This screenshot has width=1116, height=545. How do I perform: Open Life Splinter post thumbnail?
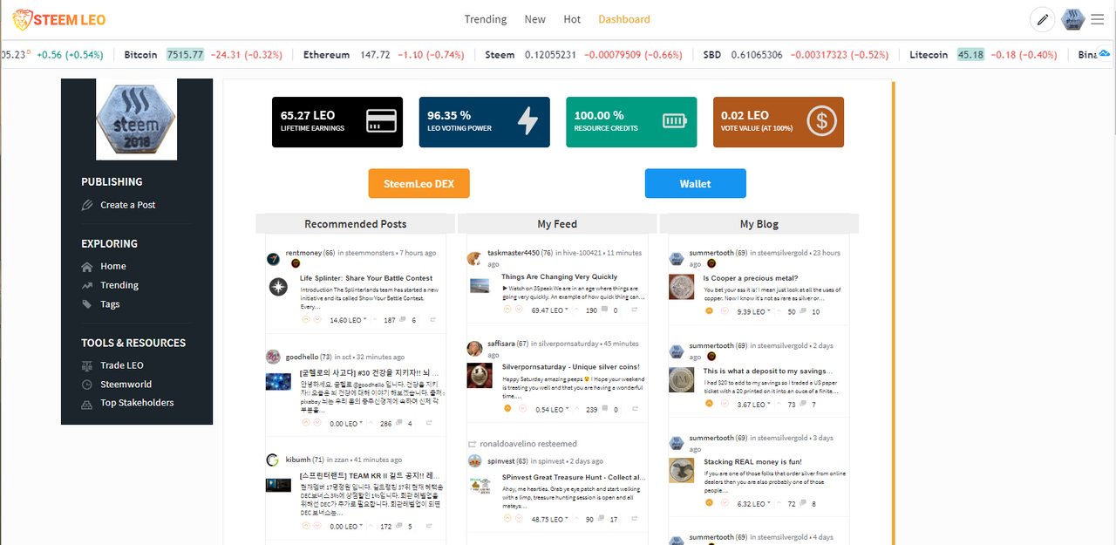tap(278, 286)
